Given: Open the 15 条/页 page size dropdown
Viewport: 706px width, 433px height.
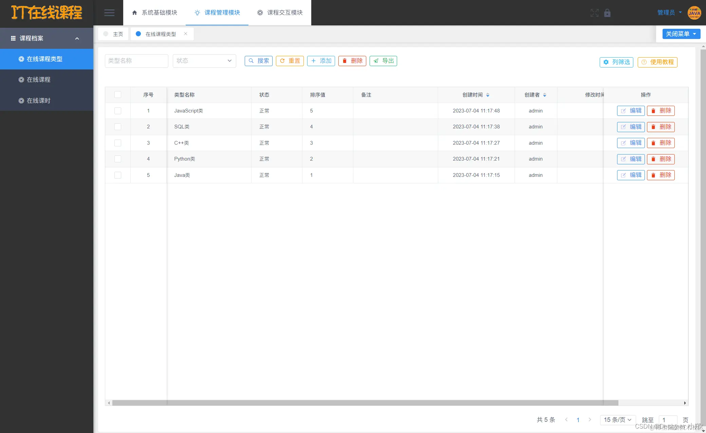Looking at the screenshot, I should (617, 419).
